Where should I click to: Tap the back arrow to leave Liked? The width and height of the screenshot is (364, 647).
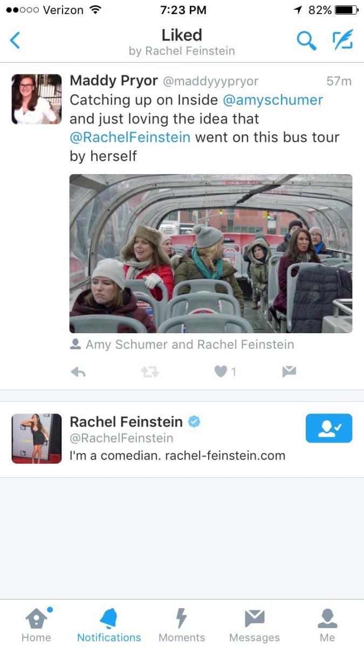tap(15, 40)
